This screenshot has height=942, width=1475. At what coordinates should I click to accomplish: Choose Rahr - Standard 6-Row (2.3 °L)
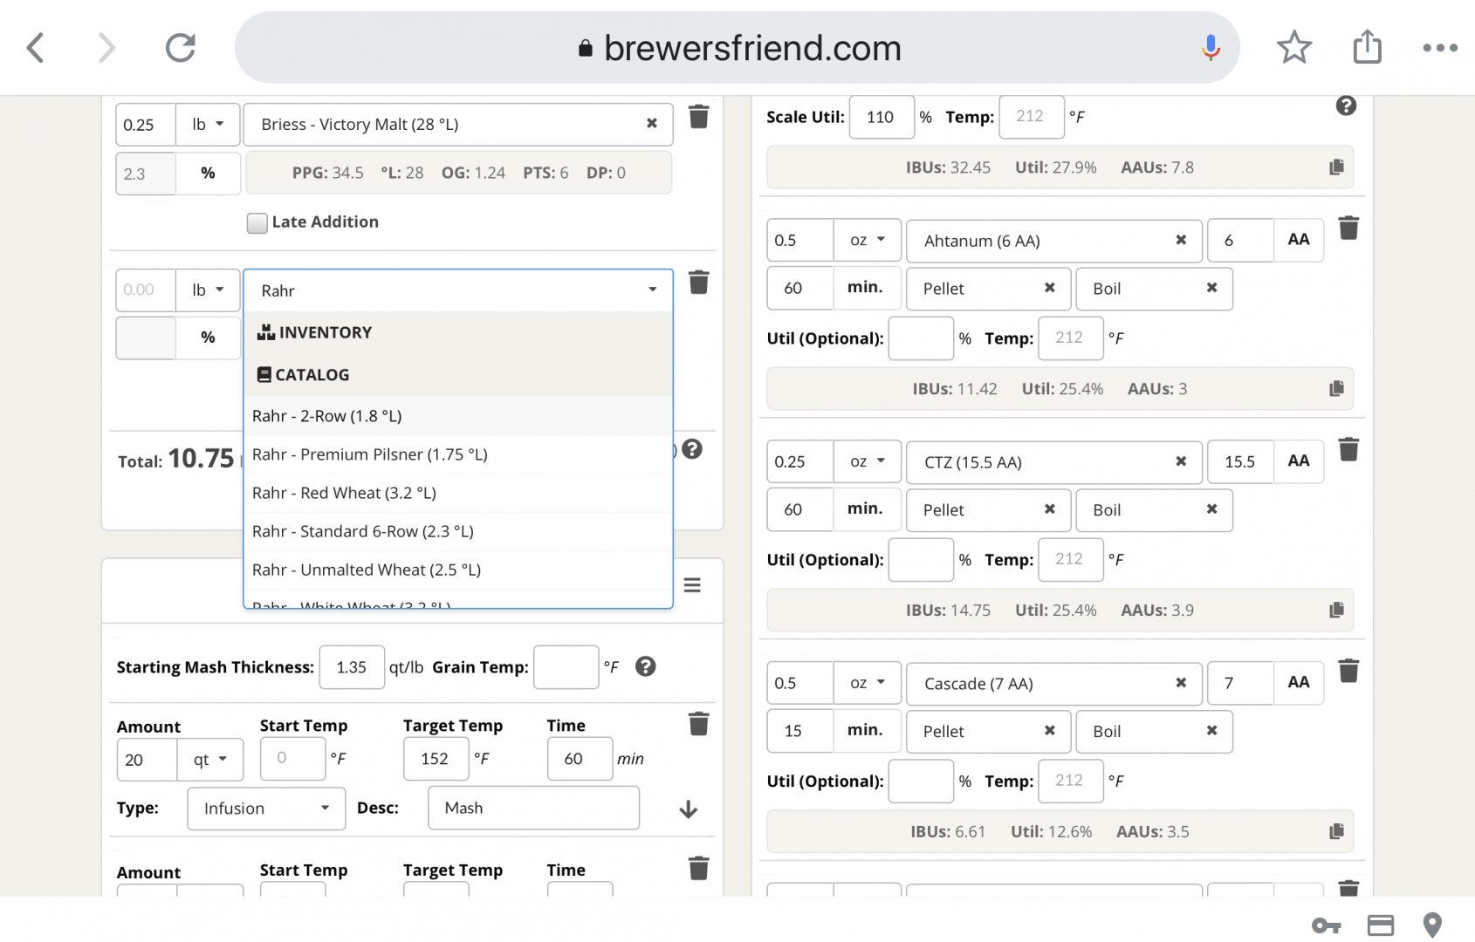tap(458, 531)
